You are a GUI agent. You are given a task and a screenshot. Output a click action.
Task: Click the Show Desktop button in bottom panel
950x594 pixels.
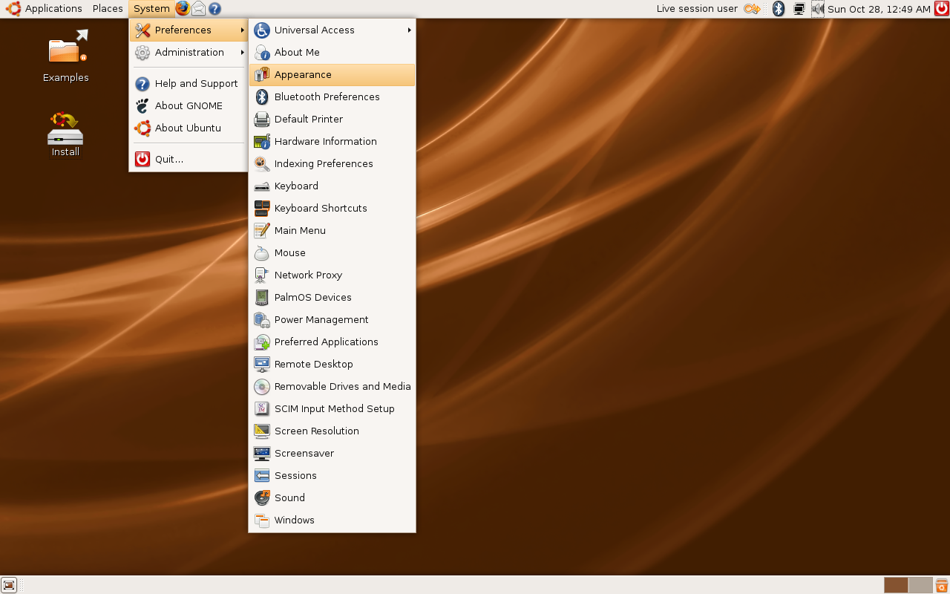coord(9,585)
